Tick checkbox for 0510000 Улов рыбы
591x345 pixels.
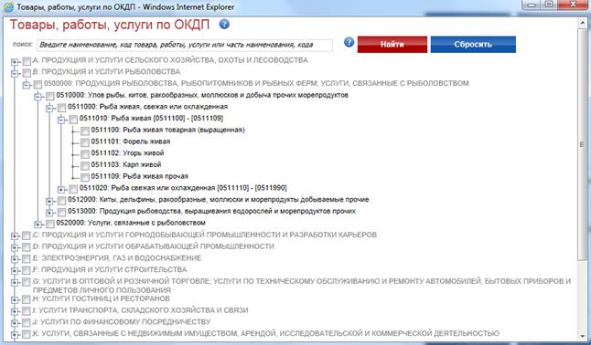(49, 96)
